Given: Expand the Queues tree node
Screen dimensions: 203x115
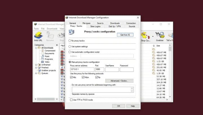Looking at the screenshot, I should coord(36,73).
